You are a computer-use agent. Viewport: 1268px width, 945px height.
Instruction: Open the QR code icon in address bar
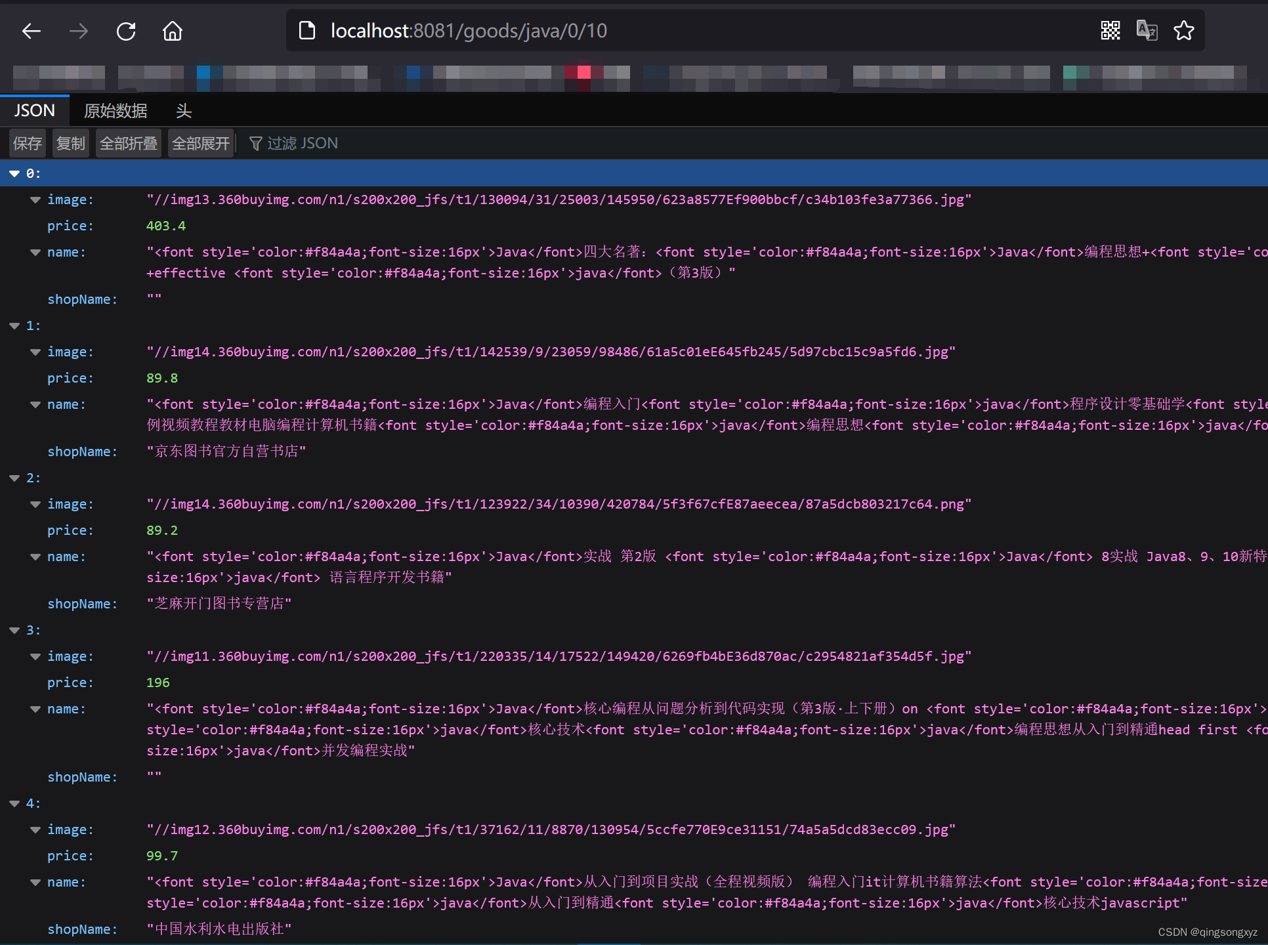1110,30
